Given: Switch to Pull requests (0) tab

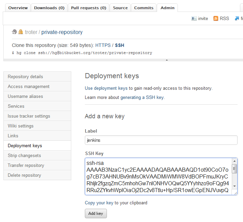Looking at the screenshot, I should pyautogui.click(x=89, y=8).
